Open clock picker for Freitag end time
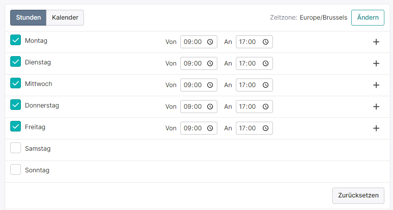 [x=265, y=128]
